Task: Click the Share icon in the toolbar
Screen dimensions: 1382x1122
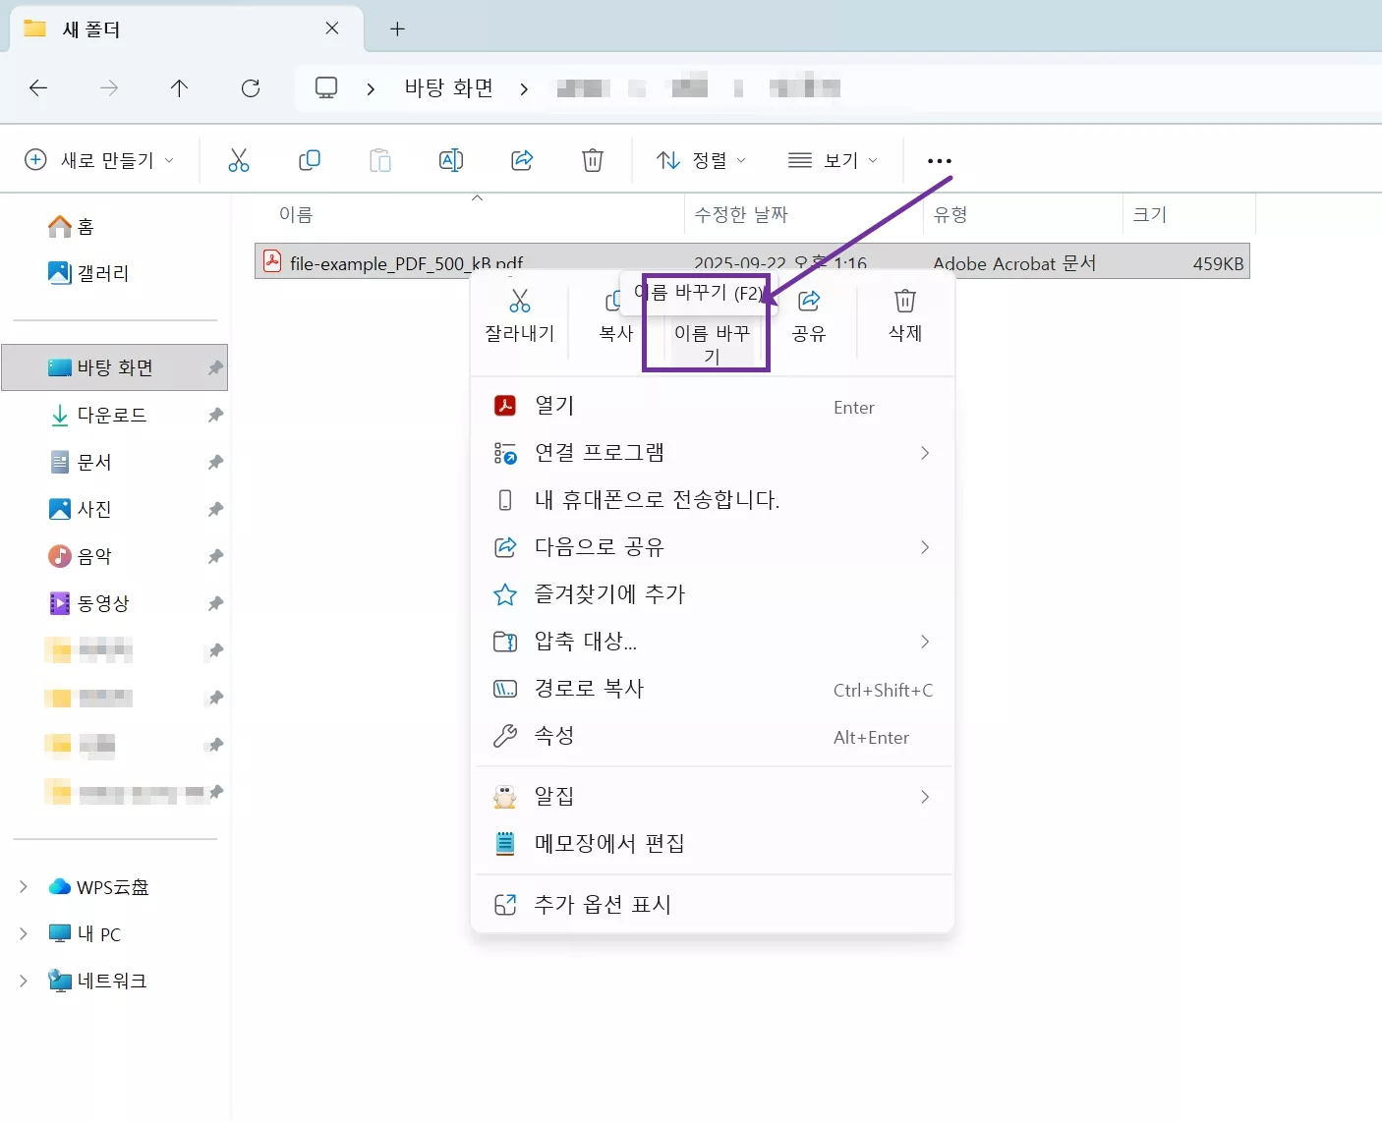Action: point(522,159)
